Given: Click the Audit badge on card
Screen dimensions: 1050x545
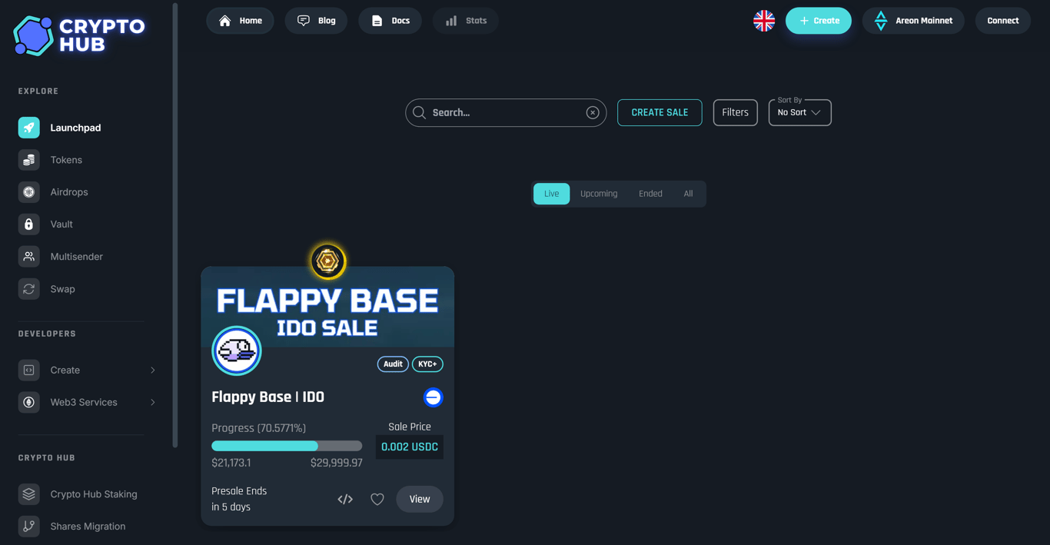Looking at the screenshot, I should [393, 364].
